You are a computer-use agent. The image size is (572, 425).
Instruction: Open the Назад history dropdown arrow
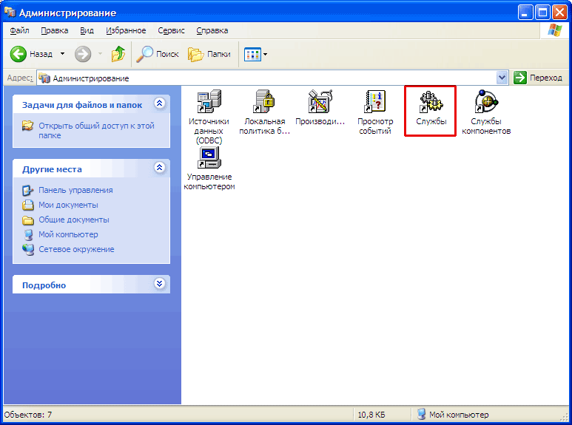[x=62, y=54]
